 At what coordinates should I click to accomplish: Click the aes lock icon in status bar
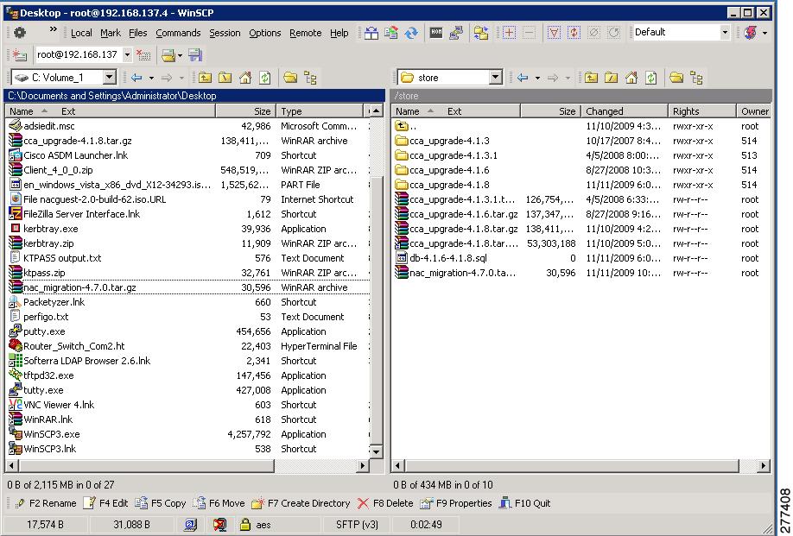[x=245, y=525]
